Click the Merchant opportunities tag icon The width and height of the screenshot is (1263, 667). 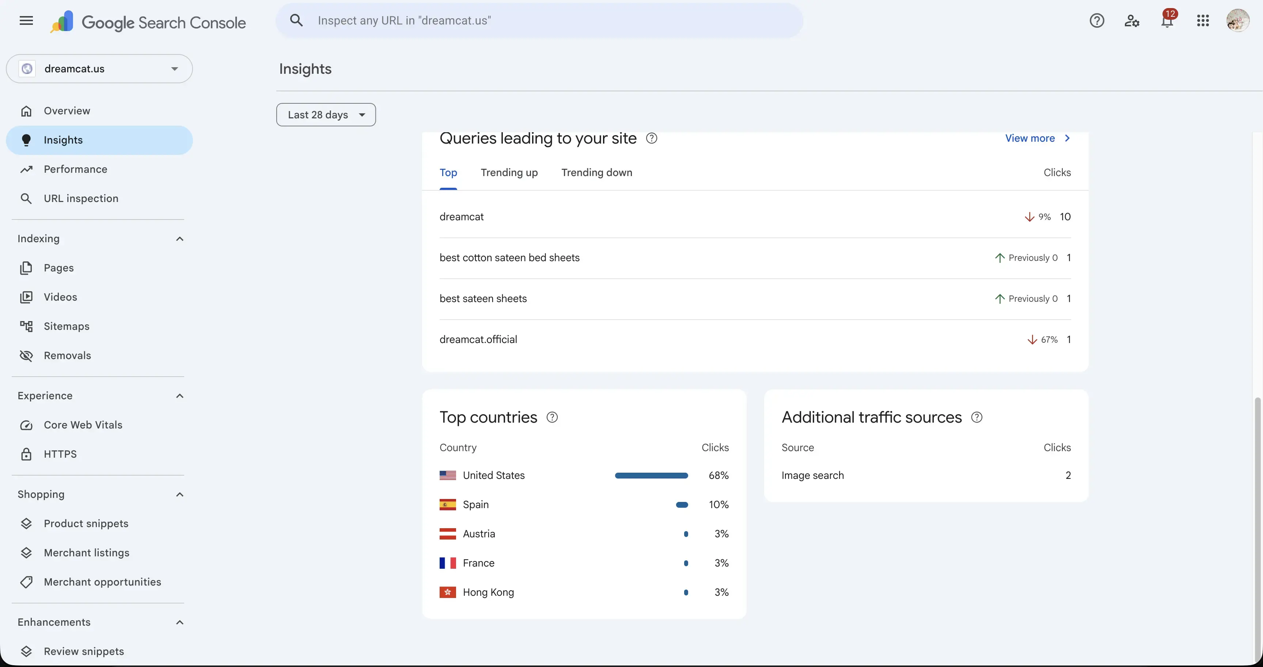coord(26,582)
